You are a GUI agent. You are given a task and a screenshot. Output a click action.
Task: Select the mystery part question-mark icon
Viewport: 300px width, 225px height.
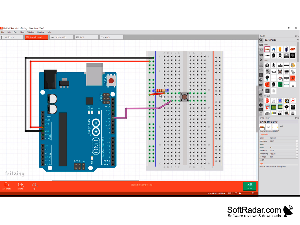[x=293, y=56]
